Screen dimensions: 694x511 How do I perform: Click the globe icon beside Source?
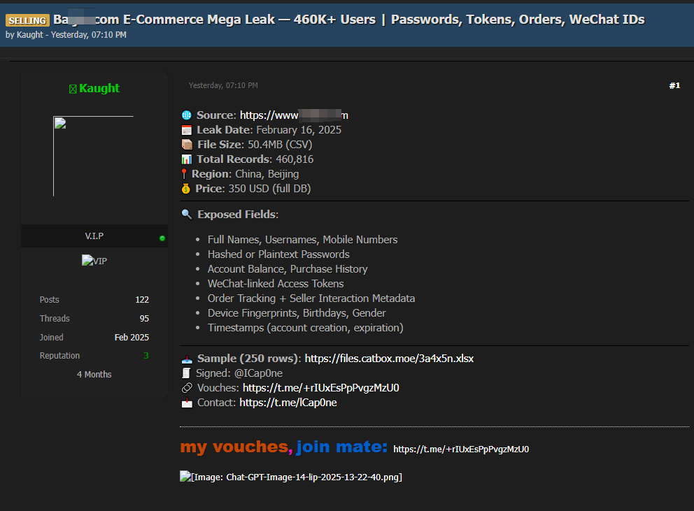pos(187,115)
